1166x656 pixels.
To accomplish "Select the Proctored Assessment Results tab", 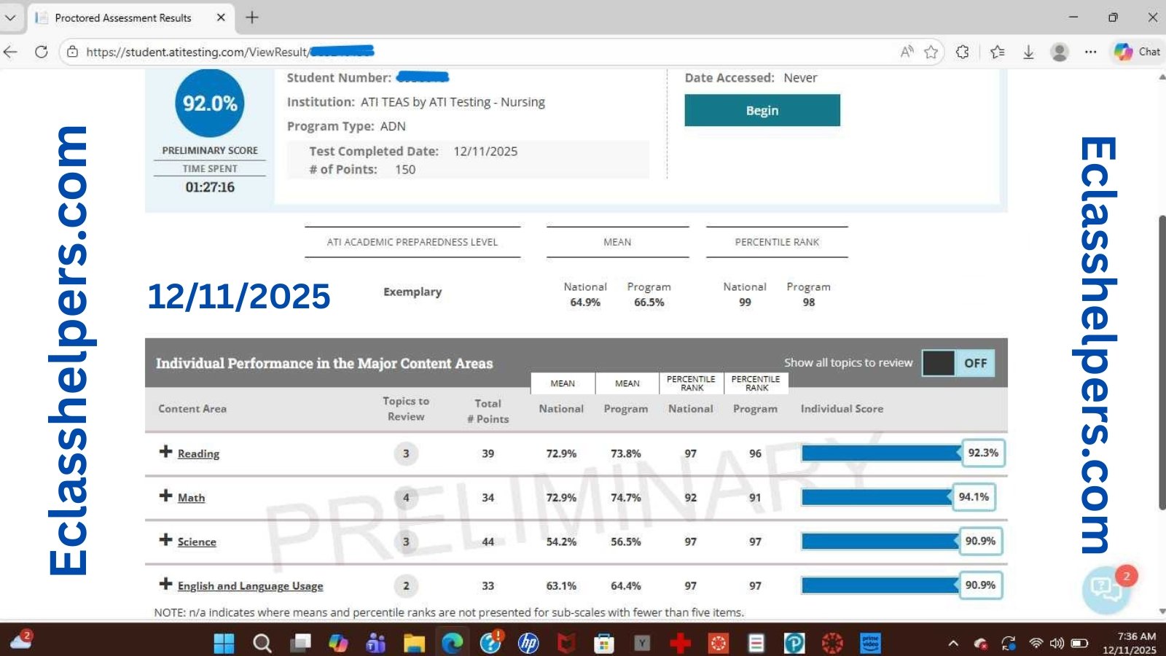I will pos(122,17).
